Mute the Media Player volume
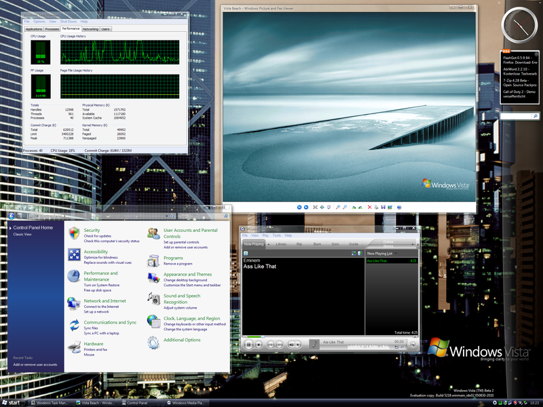 (x=292, y=345)
